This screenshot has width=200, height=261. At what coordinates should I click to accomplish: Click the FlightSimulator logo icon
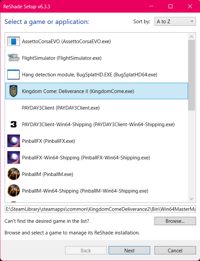coord(14,58)
